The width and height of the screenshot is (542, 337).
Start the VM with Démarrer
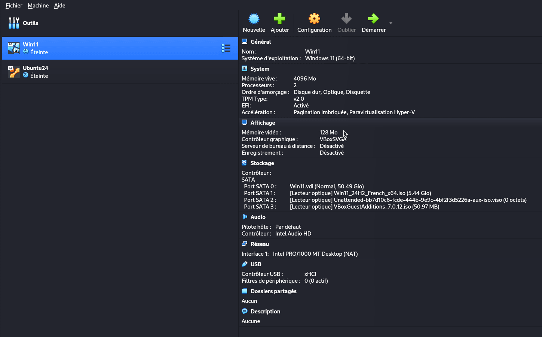coord(374,23)
